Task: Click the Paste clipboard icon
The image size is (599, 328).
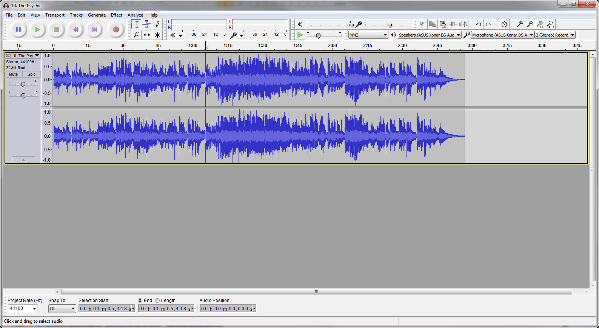Action: 443,24
